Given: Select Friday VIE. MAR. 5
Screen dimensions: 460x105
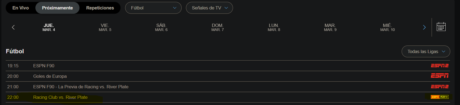Looking at the screenshot, I should click(105, 27).
